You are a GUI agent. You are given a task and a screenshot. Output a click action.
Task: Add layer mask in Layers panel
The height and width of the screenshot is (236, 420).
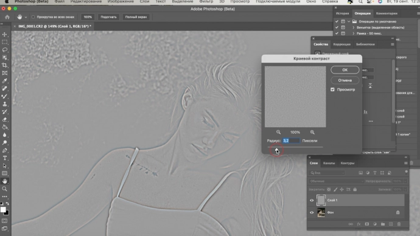click(x=366, y=224)
